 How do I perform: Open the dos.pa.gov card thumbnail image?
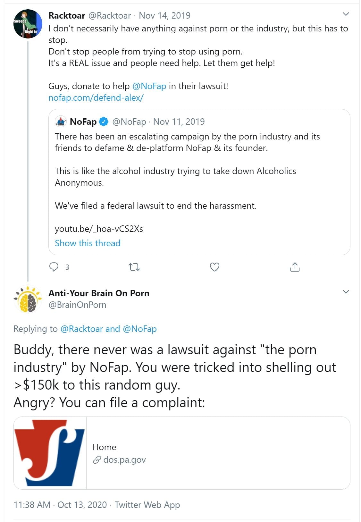50,453
